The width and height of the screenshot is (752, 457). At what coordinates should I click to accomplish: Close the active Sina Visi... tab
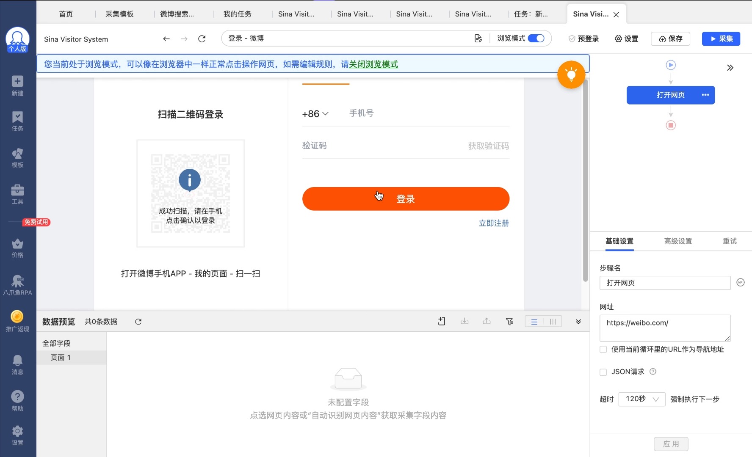coord(616,14)
